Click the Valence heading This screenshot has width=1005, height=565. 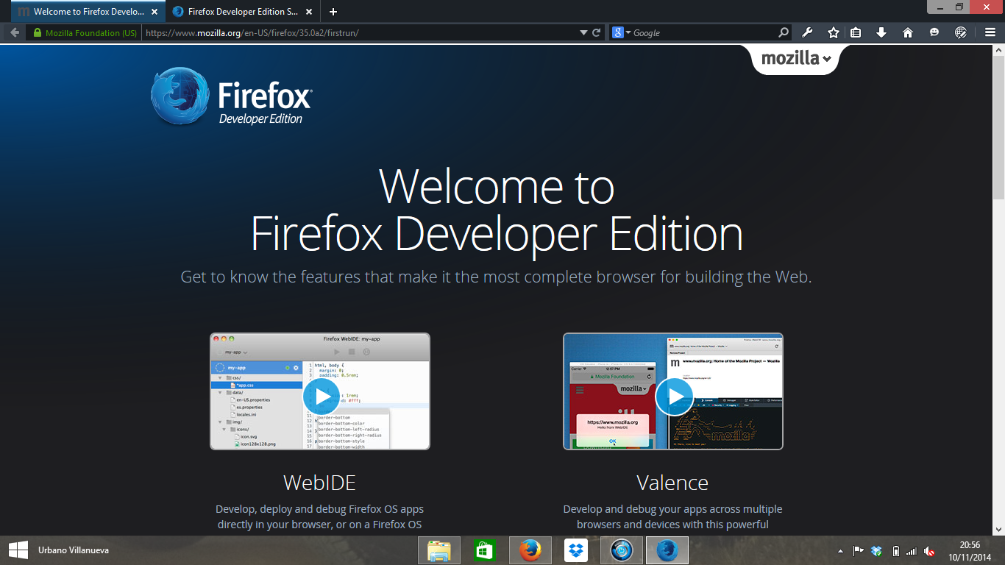(x=672, y=483)
